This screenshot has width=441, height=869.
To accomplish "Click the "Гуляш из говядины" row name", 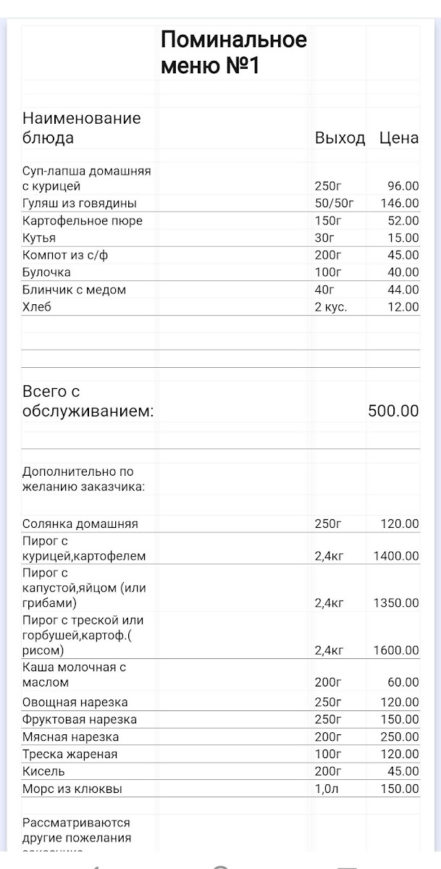I will 80,203.
